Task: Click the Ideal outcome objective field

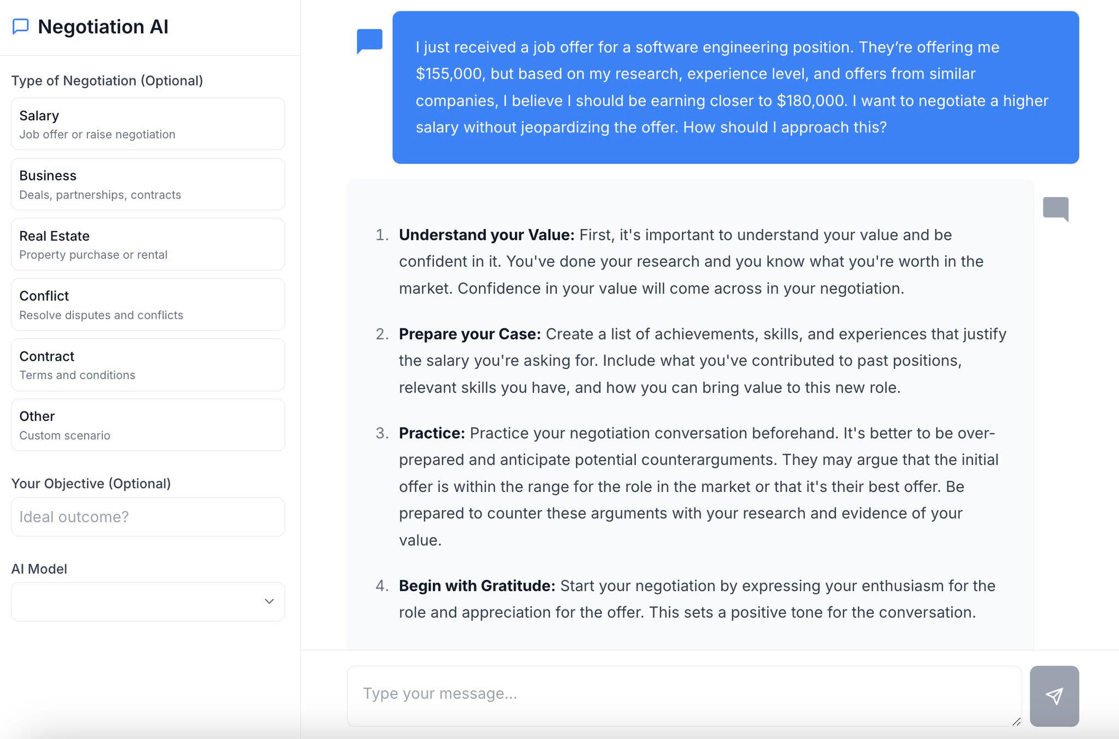Action: click(x=148, y=517)
